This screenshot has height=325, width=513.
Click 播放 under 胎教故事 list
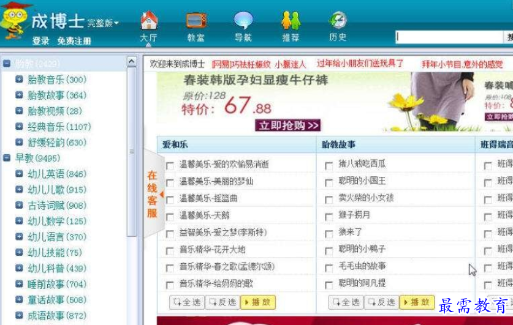pos(417,302)
